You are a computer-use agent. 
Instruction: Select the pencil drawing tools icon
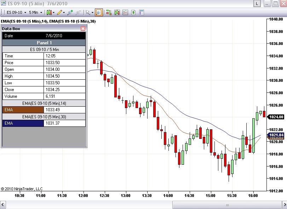59,12
